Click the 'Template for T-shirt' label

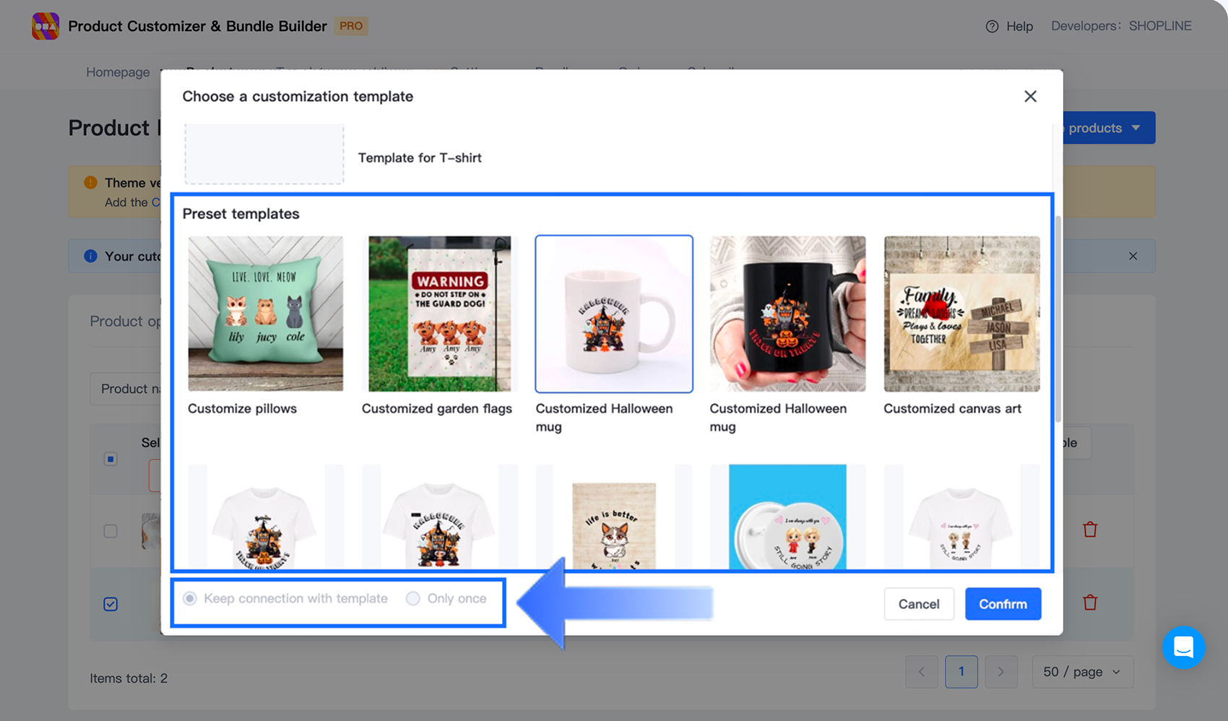(420, 157)
